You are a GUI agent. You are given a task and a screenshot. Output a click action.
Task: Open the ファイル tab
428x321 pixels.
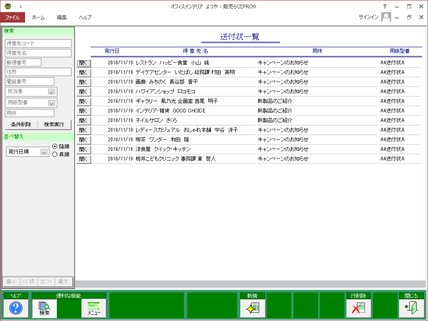tap(13, 18)
